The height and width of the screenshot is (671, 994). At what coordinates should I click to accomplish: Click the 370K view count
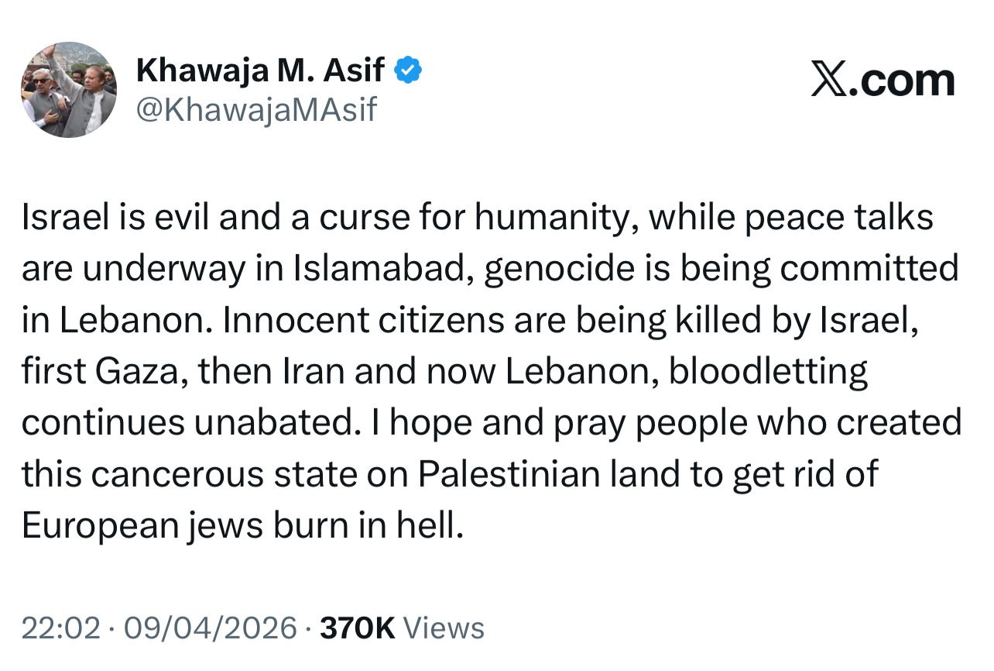[358, 628]
